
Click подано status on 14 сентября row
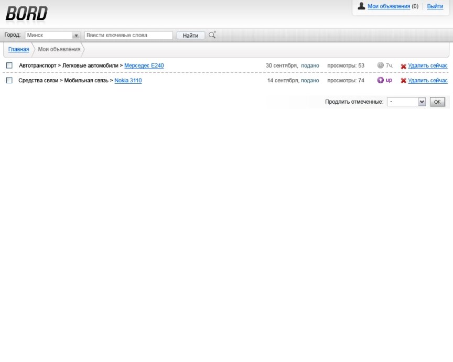pyautogui.click(x=310, y=80)
